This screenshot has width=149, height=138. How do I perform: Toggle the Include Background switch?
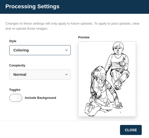(16, 98)
